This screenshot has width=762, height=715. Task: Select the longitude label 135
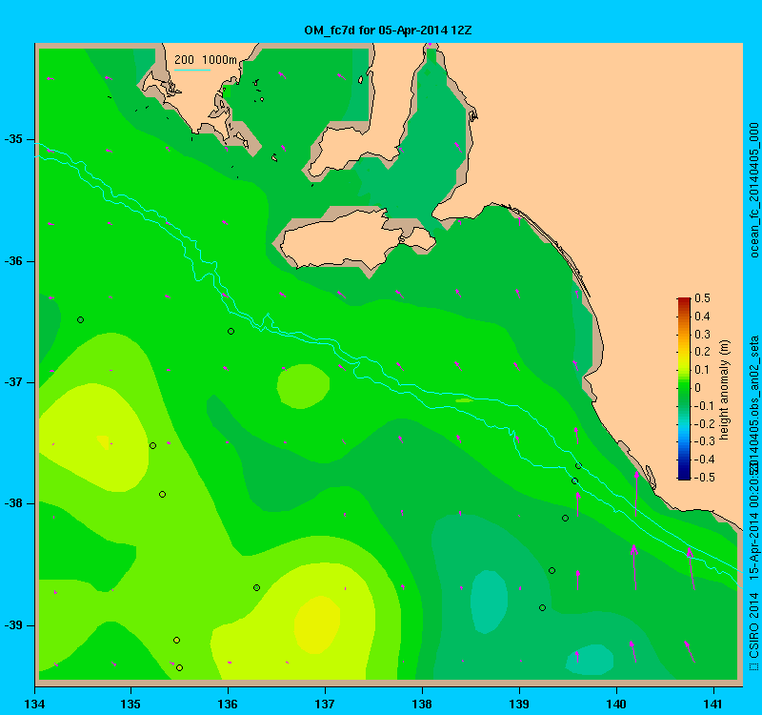130,704
